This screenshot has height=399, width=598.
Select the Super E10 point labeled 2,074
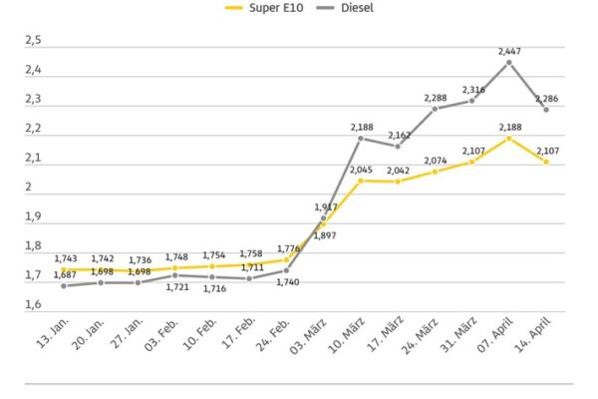click(436, 172)
